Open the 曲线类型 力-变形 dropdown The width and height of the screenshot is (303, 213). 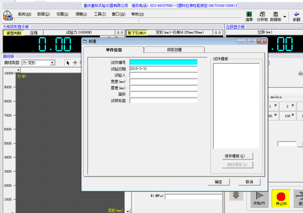52,63
